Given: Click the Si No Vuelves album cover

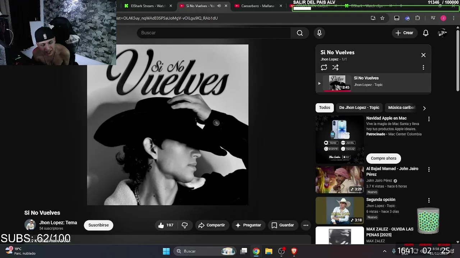Looking at the screenshot, I should click(x=167, y=125).
